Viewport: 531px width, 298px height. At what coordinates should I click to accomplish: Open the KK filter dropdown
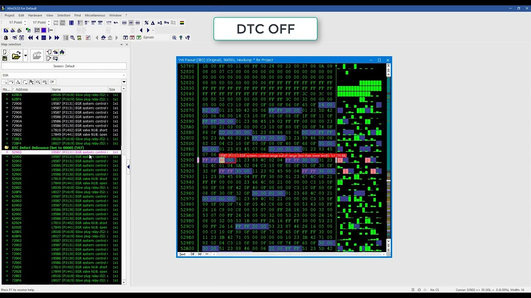point(38,82)
